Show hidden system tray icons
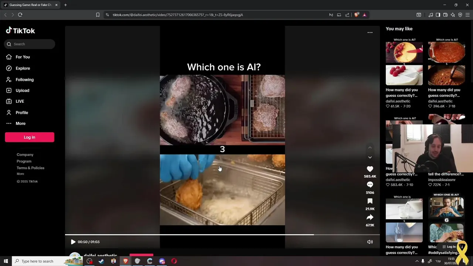This screenshot has width=473, height=266. click(417, 261)
